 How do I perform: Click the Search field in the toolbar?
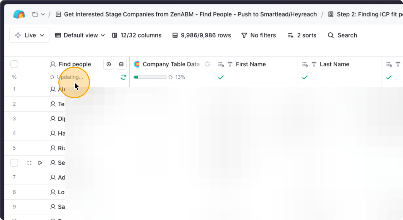click(342, 35)
